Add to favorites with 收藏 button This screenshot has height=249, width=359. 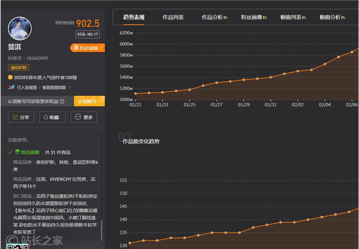click(x=53, y=117)
